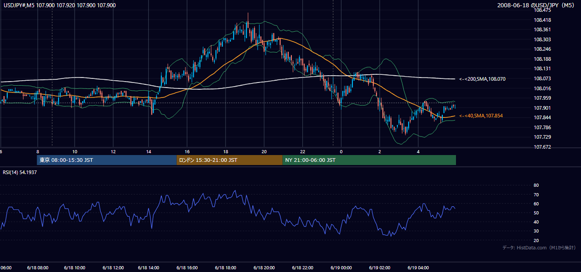Click hour label 14 under price chart
The width and height of the screenshot is (581, 272).
click(149, 152)
